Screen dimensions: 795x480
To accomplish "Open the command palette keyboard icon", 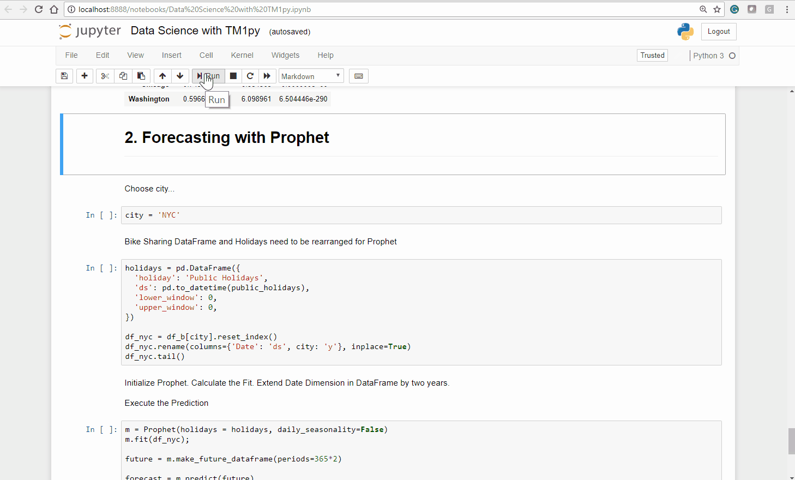I will tap(359, 76).
